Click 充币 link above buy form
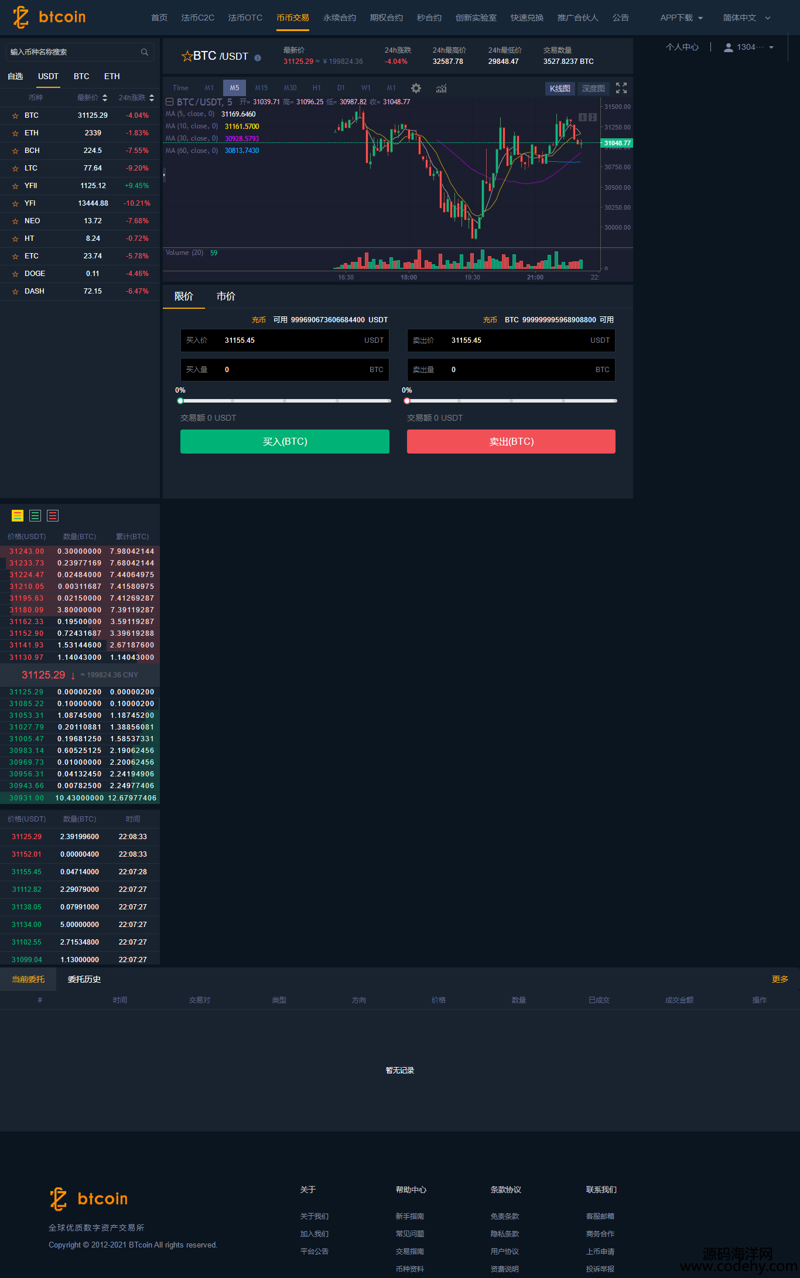 tap(259, 320)
